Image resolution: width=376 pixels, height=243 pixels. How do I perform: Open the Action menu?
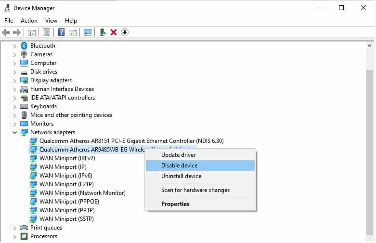(x=29, y=21)
